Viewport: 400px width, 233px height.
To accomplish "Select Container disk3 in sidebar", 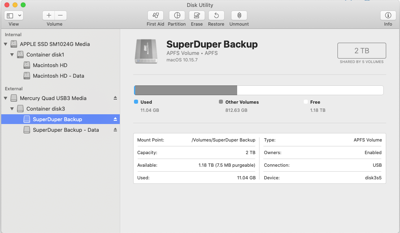I will pyautogui.click(x=60, y=109).
